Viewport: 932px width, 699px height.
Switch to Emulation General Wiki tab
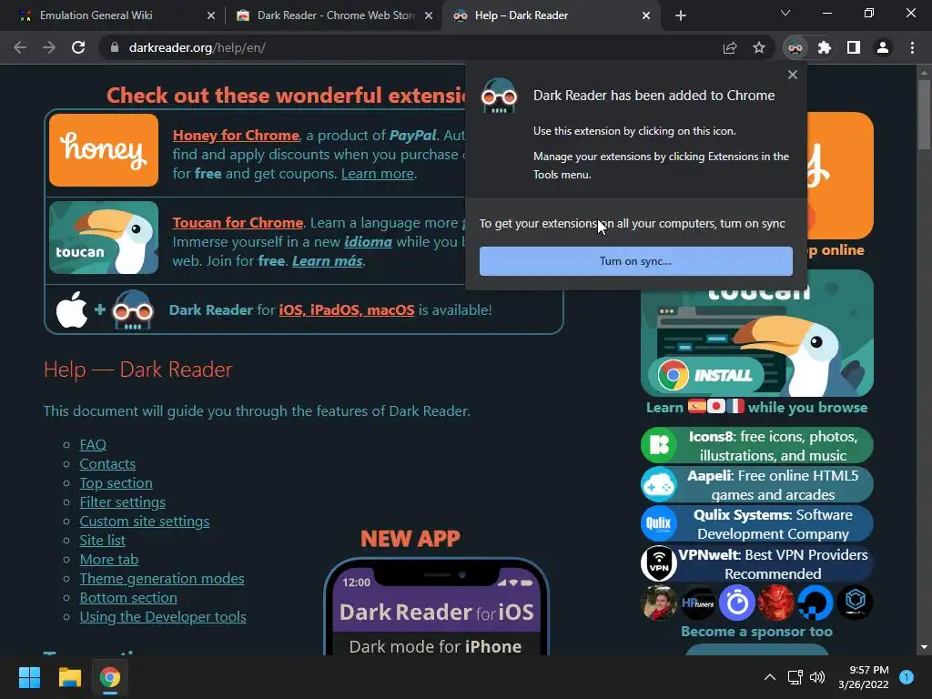(113, 15)
